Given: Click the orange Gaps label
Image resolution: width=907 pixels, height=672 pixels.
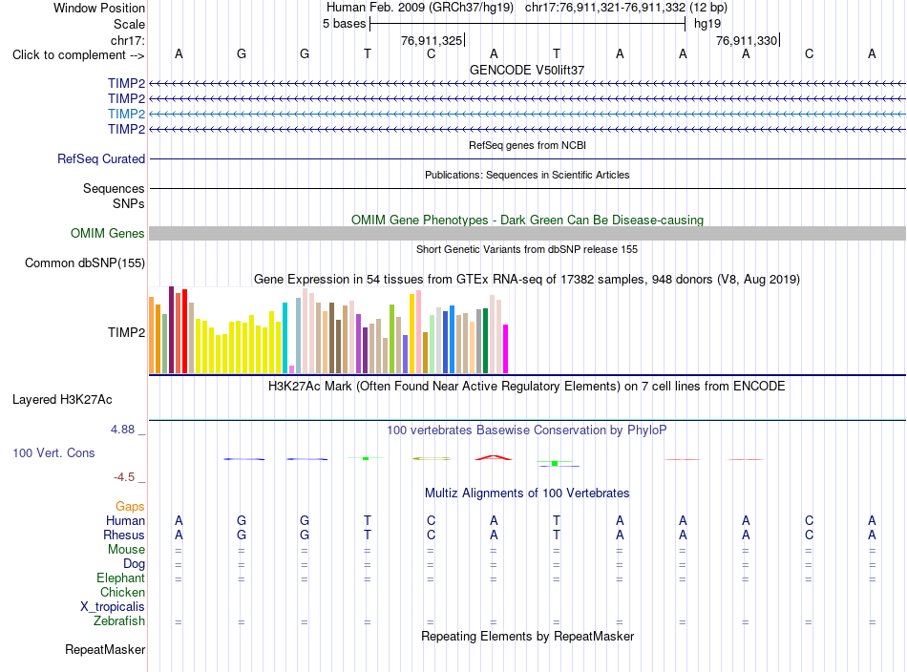Looking at the screenshot, I should click(x=130, y=507).
